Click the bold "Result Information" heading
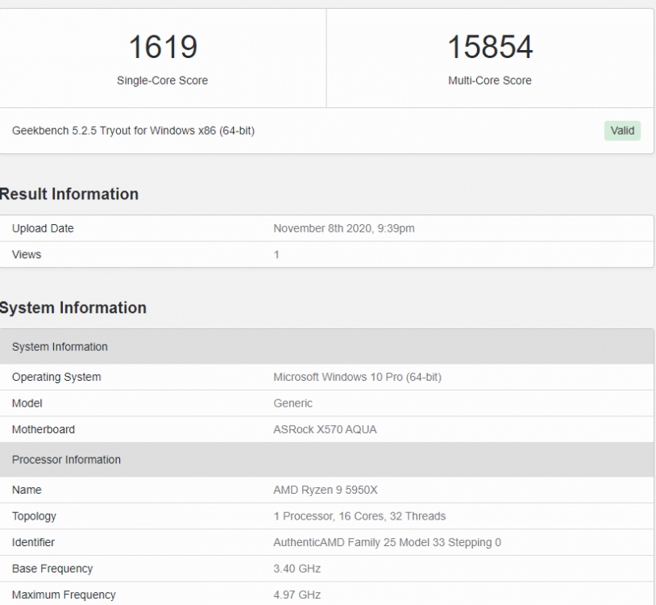Viewport: 656px width, 605px height. coord(69,194)
